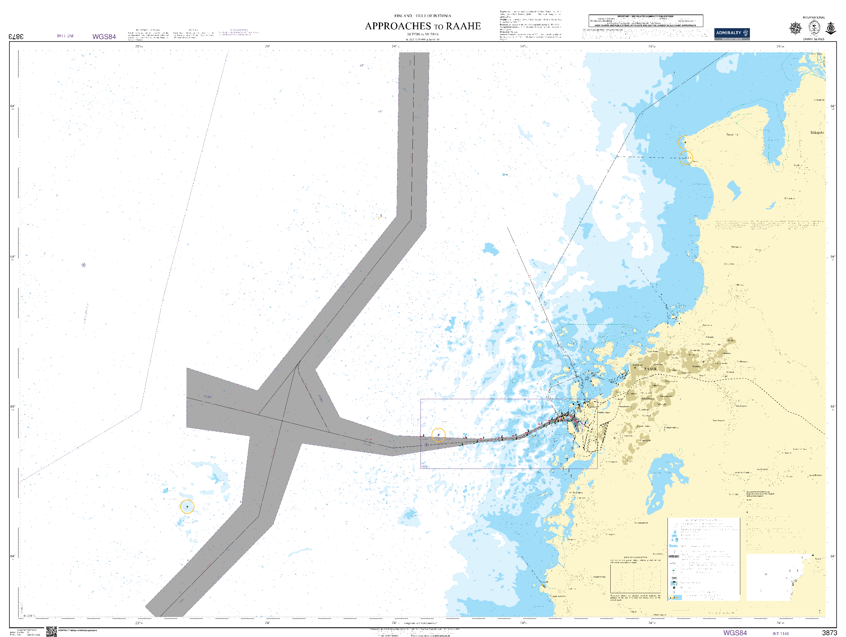Click the 11.8m depth label in the western fairway arm
846x637 pixels.
(x=207, y=397)
